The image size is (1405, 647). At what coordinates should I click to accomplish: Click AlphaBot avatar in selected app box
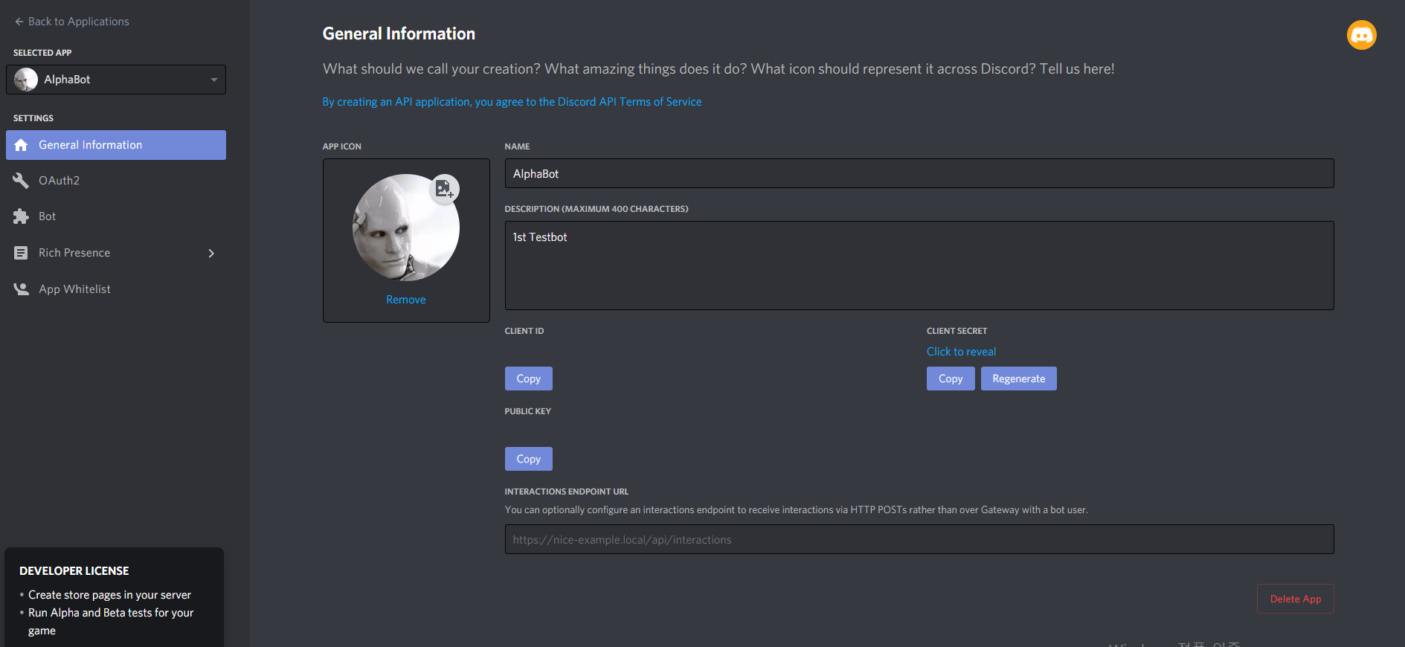26,80
